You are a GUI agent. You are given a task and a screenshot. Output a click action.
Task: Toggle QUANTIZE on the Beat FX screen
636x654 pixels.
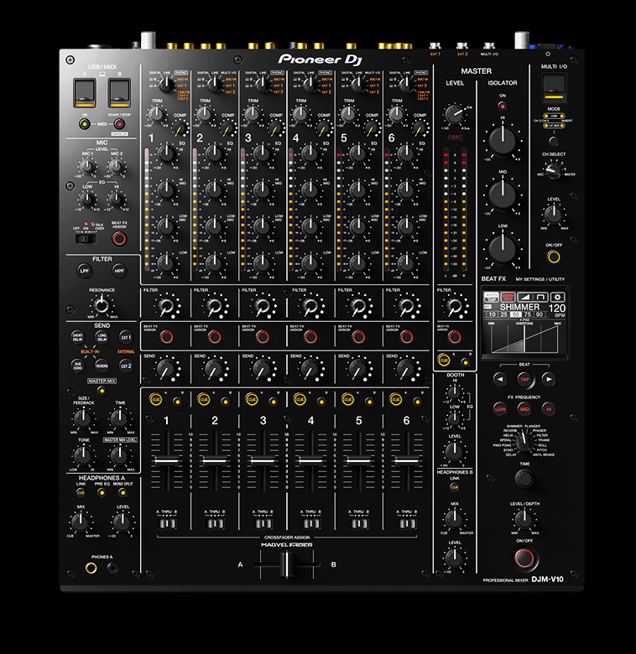pyautogui.click(x=508, y=297)
